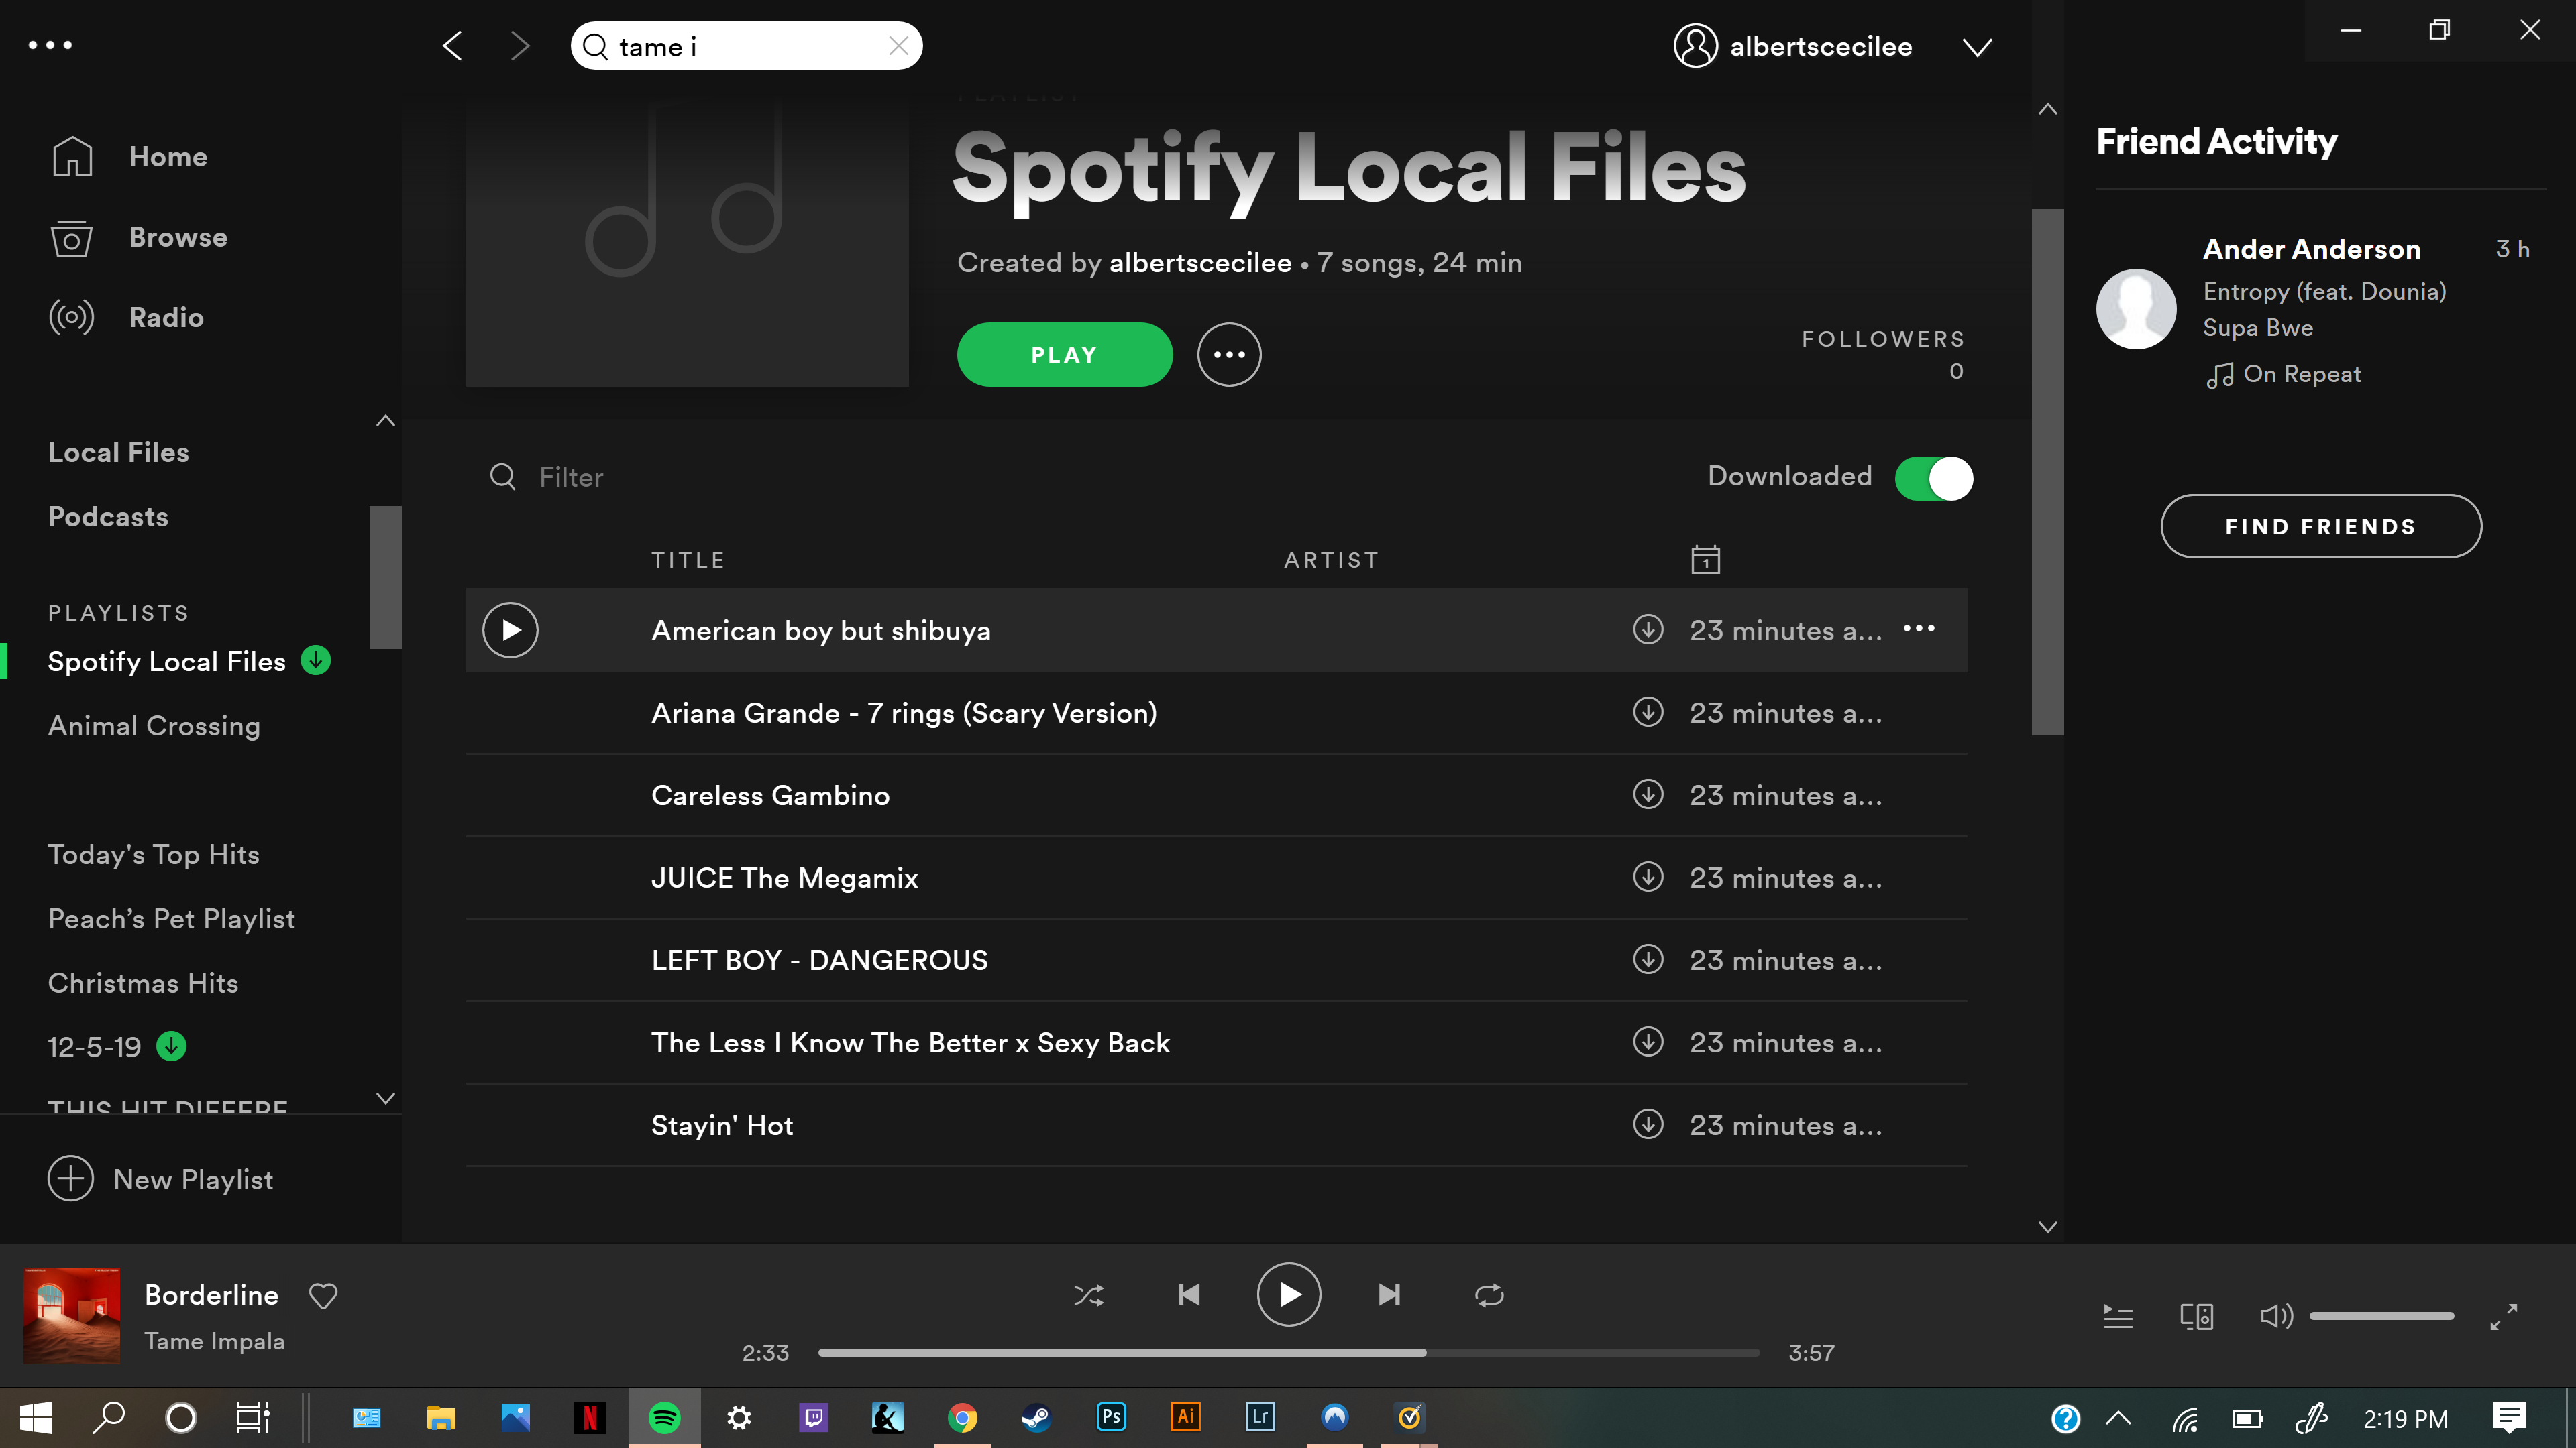Go back using the left arrow
This screenshot has width=2576, height=1448.
point(452,46)
